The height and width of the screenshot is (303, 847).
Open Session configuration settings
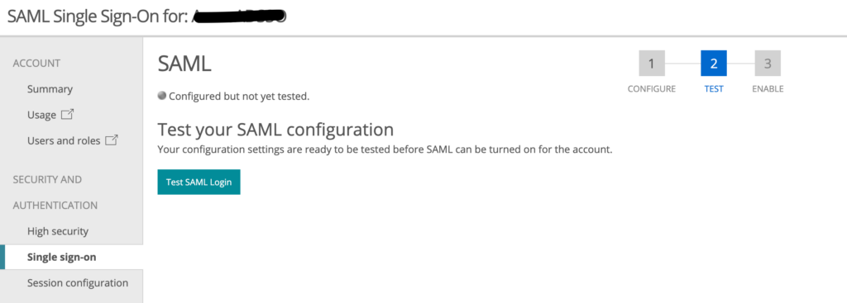pyautogui.click(x=78, y=283)
